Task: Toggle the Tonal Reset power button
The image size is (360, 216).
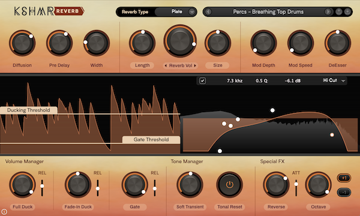Action: click(x=230, y=185)
